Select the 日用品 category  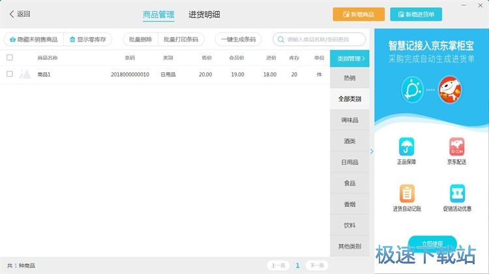click(x=349, y=162)
